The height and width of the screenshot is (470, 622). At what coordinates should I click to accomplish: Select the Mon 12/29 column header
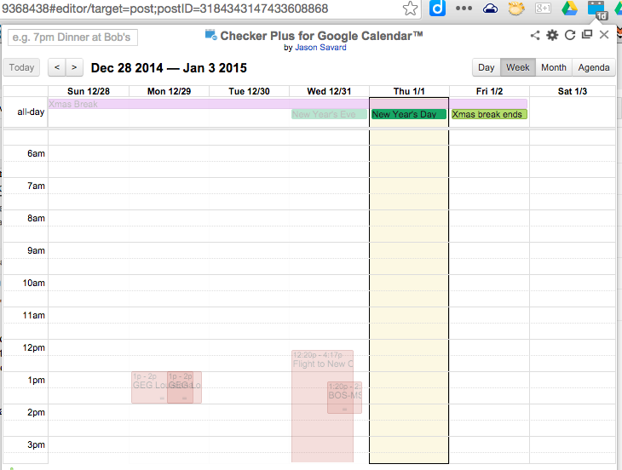(x=169, y=91)
